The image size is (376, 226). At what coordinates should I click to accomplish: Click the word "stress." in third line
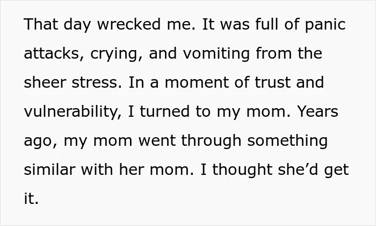(x=97, y=82)
